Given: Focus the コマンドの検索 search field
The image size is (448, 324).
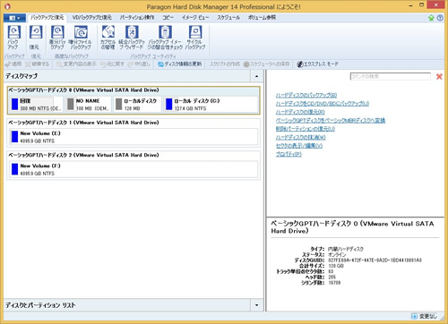Looking at the screenshot, I should (x=390, y=76).
